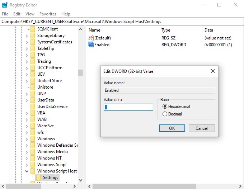The height and width of the screenshot is (189, 244).
Task: Click the SQMClient folder icon
Action: point(33,29)
